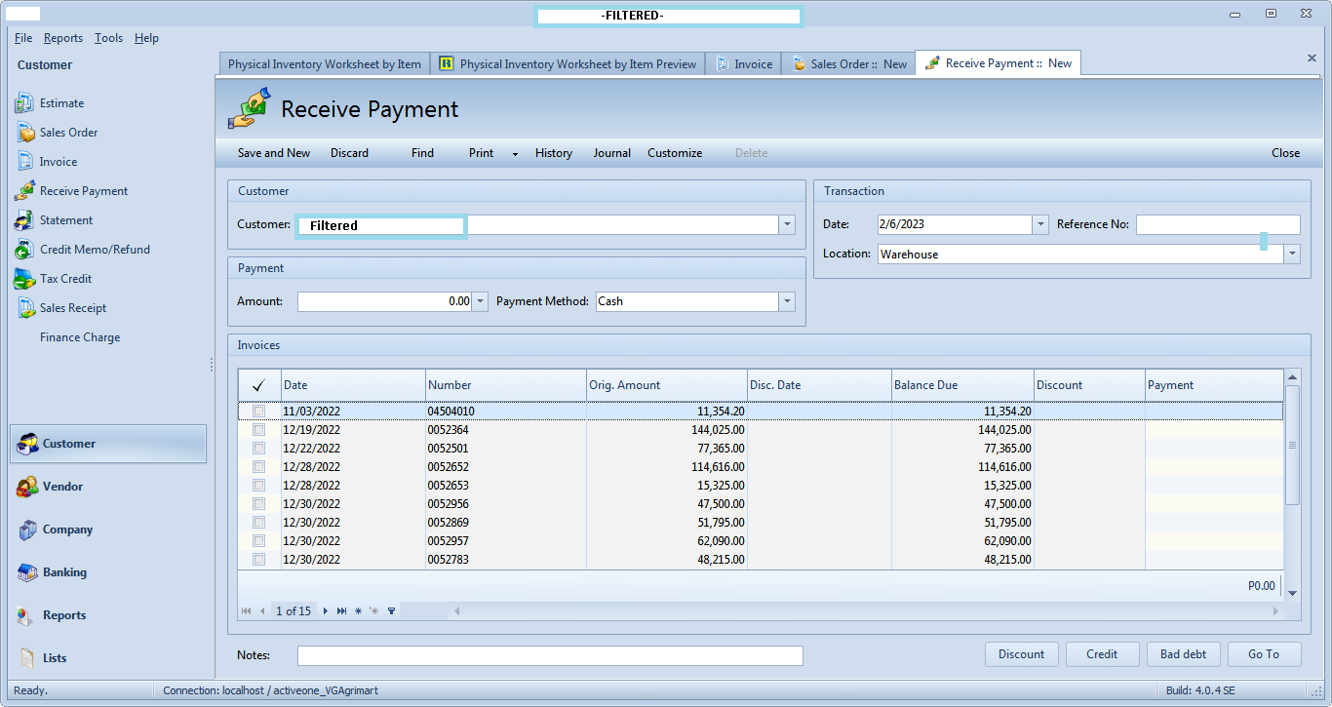Click the Credit button
Image resolution: width=1332 pixels, height=707 pixels.
pyautogui.click(x=1102, y=654)
